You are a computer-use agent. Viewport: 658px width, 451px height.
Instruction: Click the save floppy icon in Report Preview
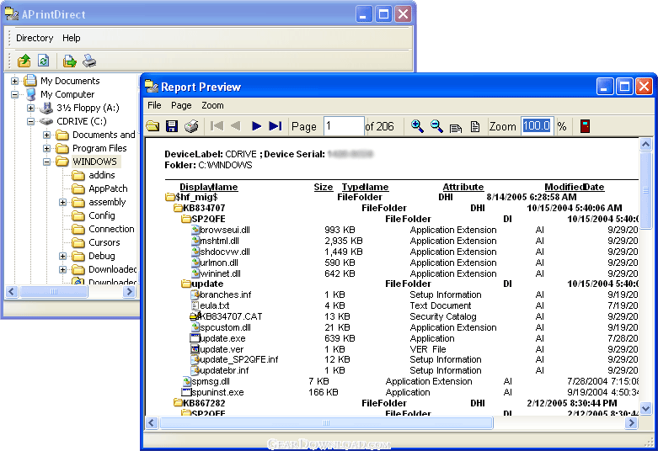[x=172, y=126]
